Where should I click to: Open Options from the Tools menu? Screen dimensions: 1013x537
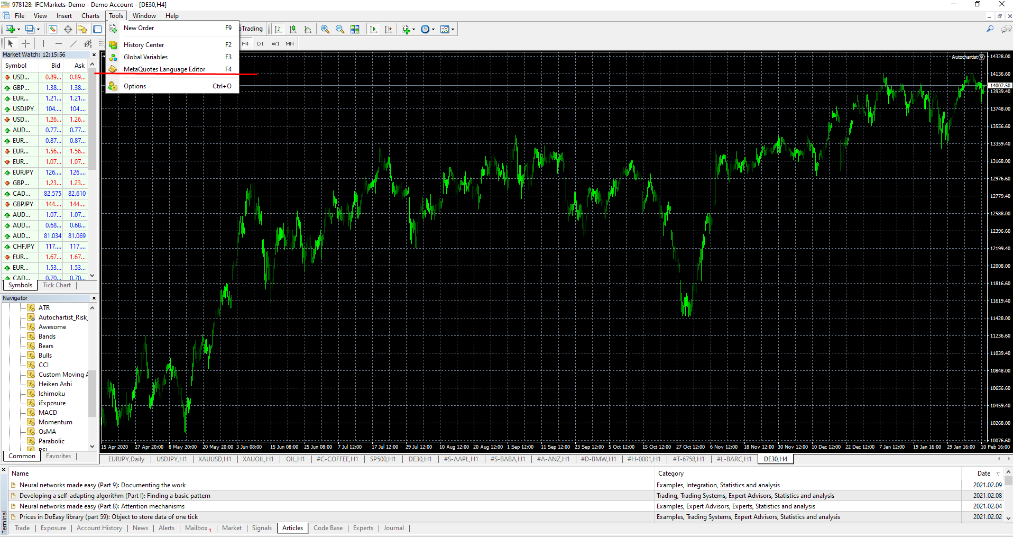pyautogui.click(x=135, y=86)
